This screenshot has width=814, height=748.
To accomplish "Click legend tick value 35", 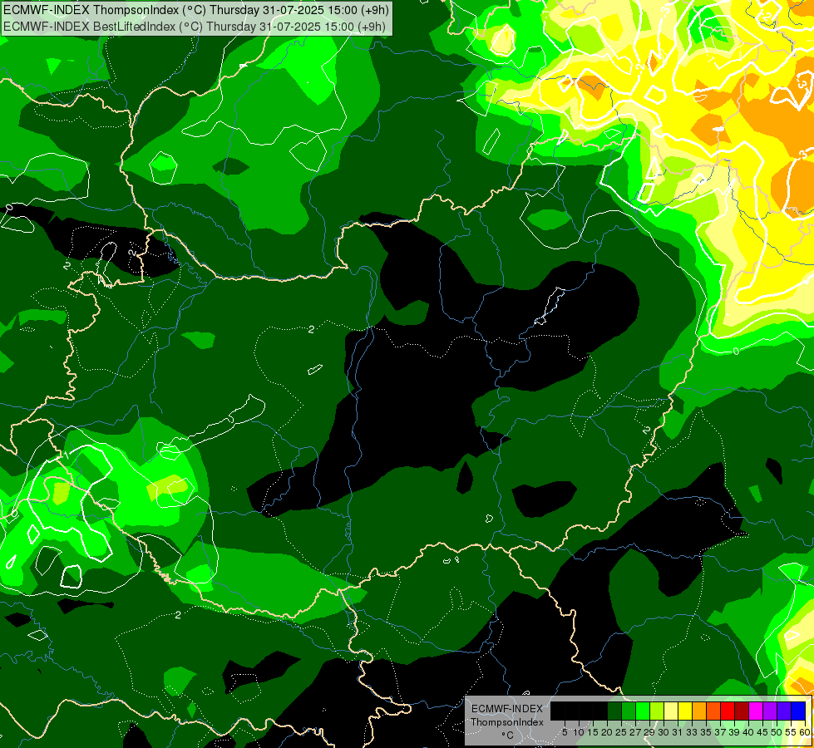I will click(x=706, y=732).
